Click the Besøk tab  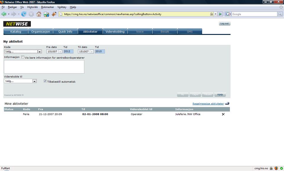tap(165, 32)
